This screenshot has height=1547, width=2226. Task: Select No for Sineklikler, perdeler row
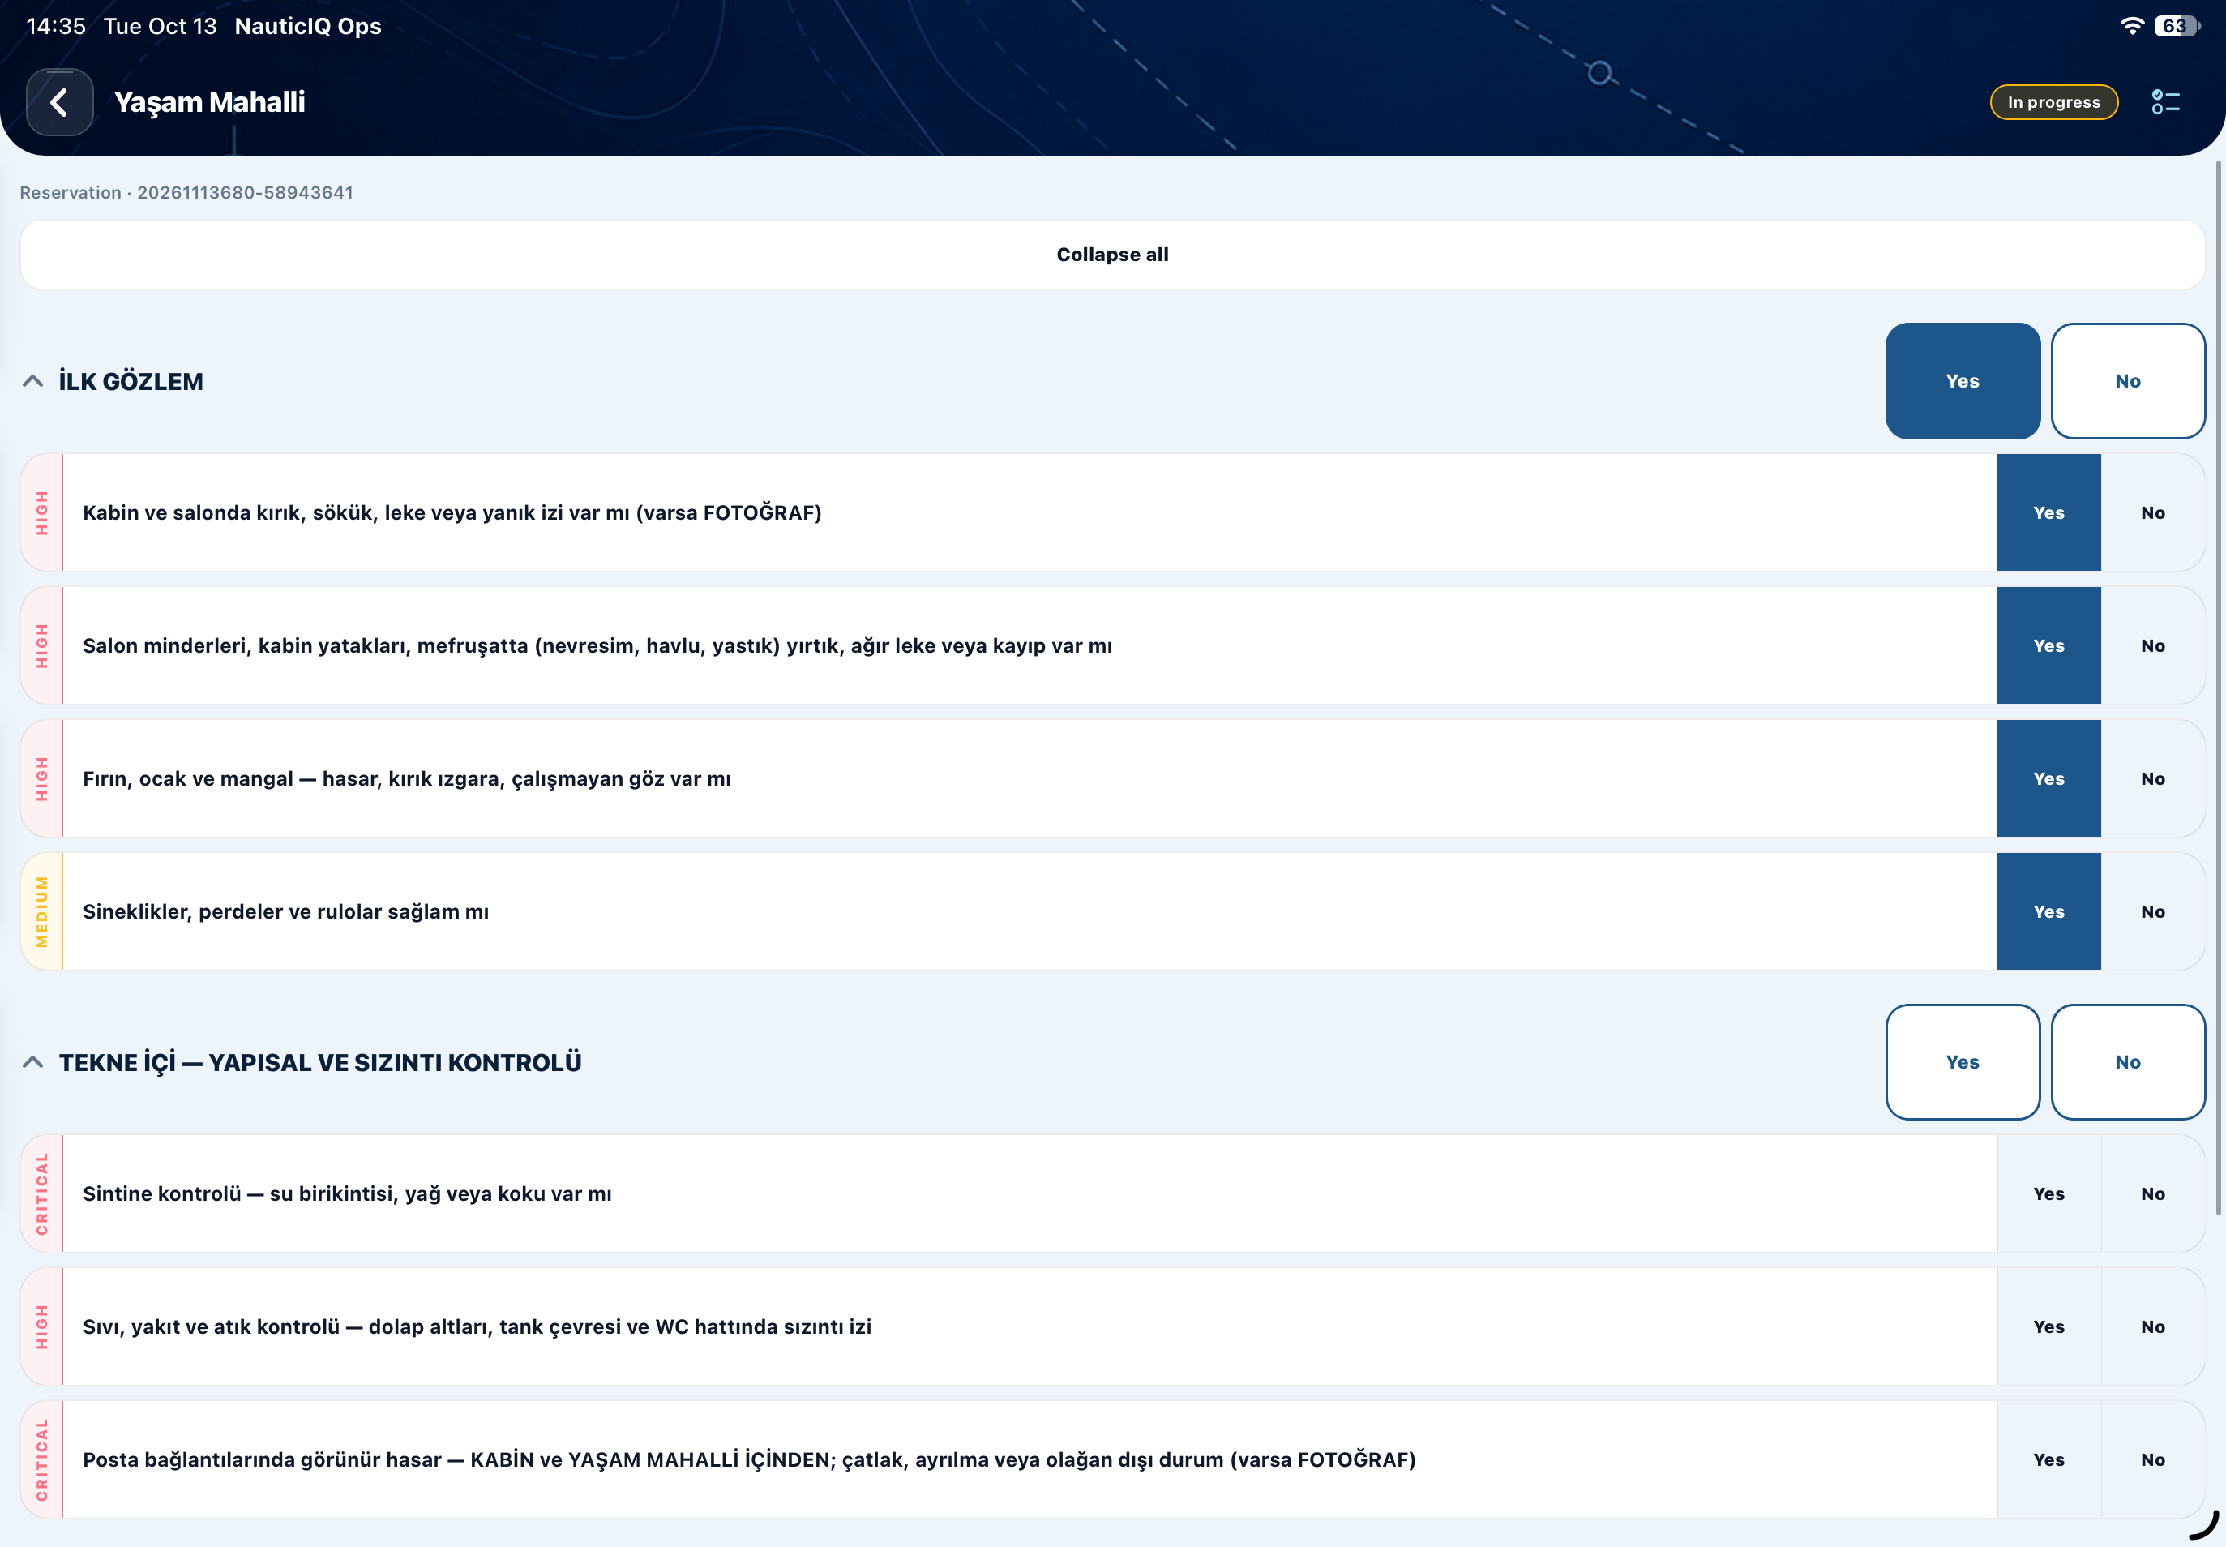click(x=2152, y=911)
